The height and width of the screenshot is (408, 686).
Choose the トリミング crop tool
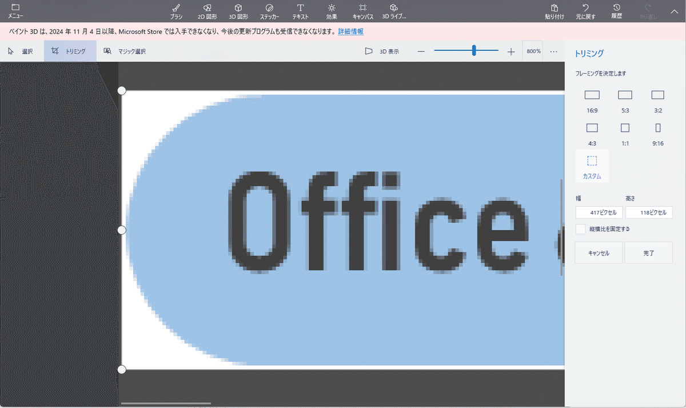[70, 51]
